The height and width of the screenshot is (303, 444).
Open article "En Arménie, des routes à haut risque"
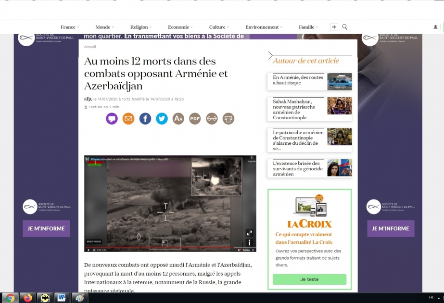tap(298, 80)
